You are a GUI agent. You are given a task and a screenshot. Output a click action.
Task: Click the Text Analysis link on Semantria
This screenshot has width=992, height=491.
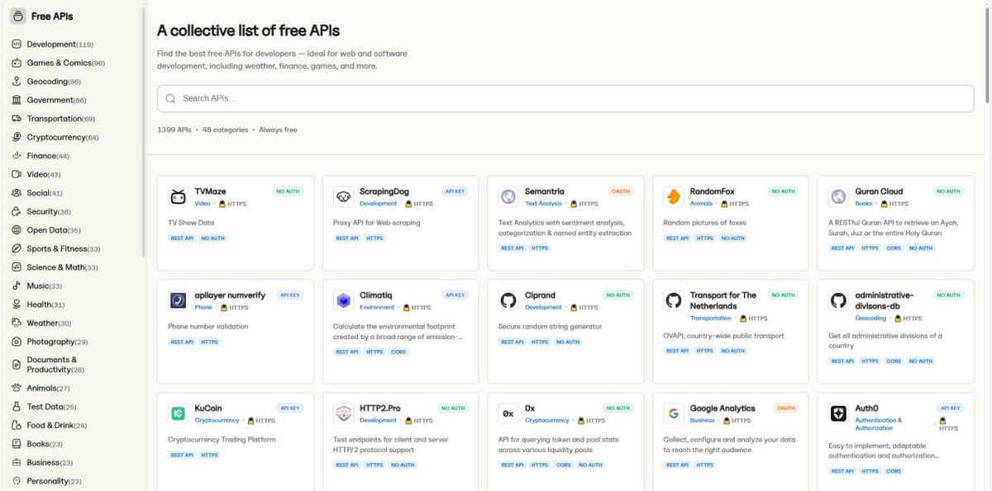(x=543, y=204)
